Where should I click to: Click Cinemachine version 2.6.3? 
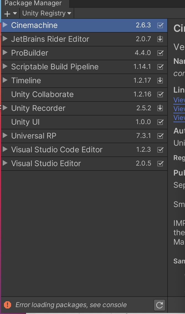(x=143, y=25)
